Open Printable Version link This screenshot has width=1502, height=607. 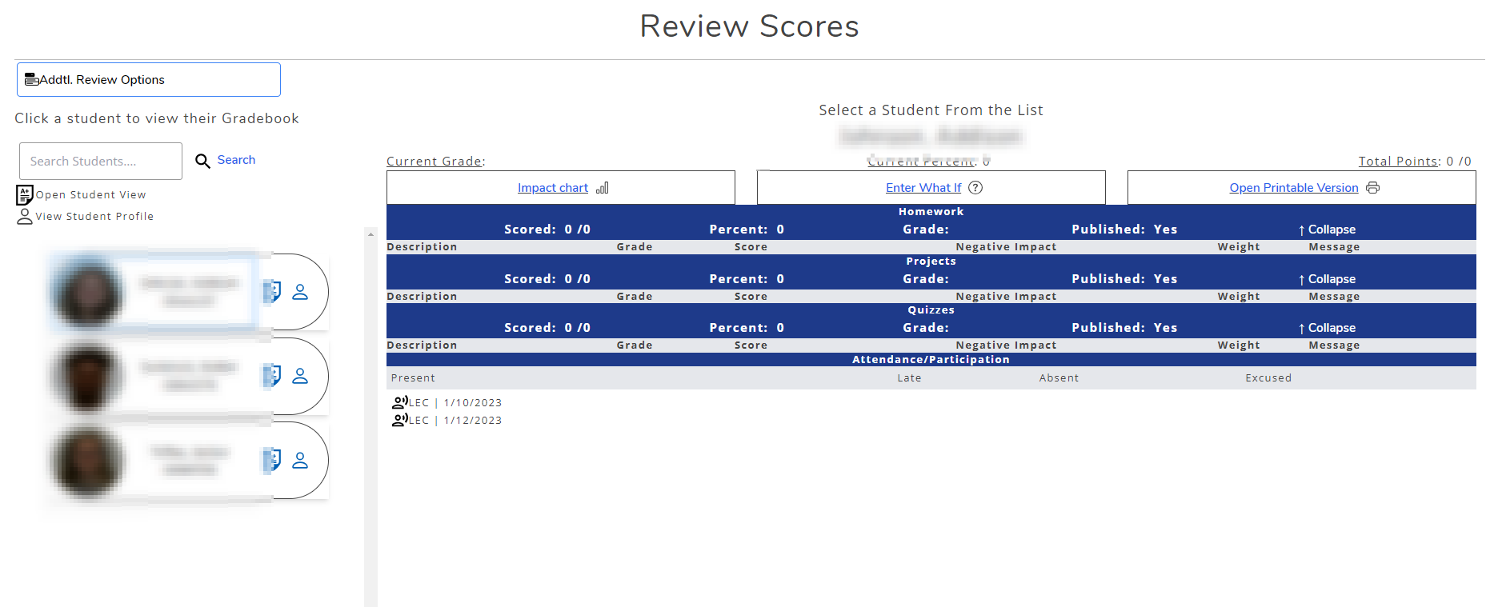1294,188
